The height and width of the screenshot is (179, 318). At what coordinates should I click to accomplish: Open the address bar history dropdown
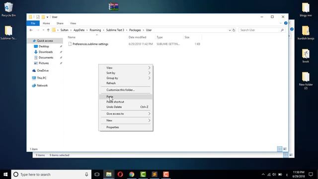coord(230,30)
